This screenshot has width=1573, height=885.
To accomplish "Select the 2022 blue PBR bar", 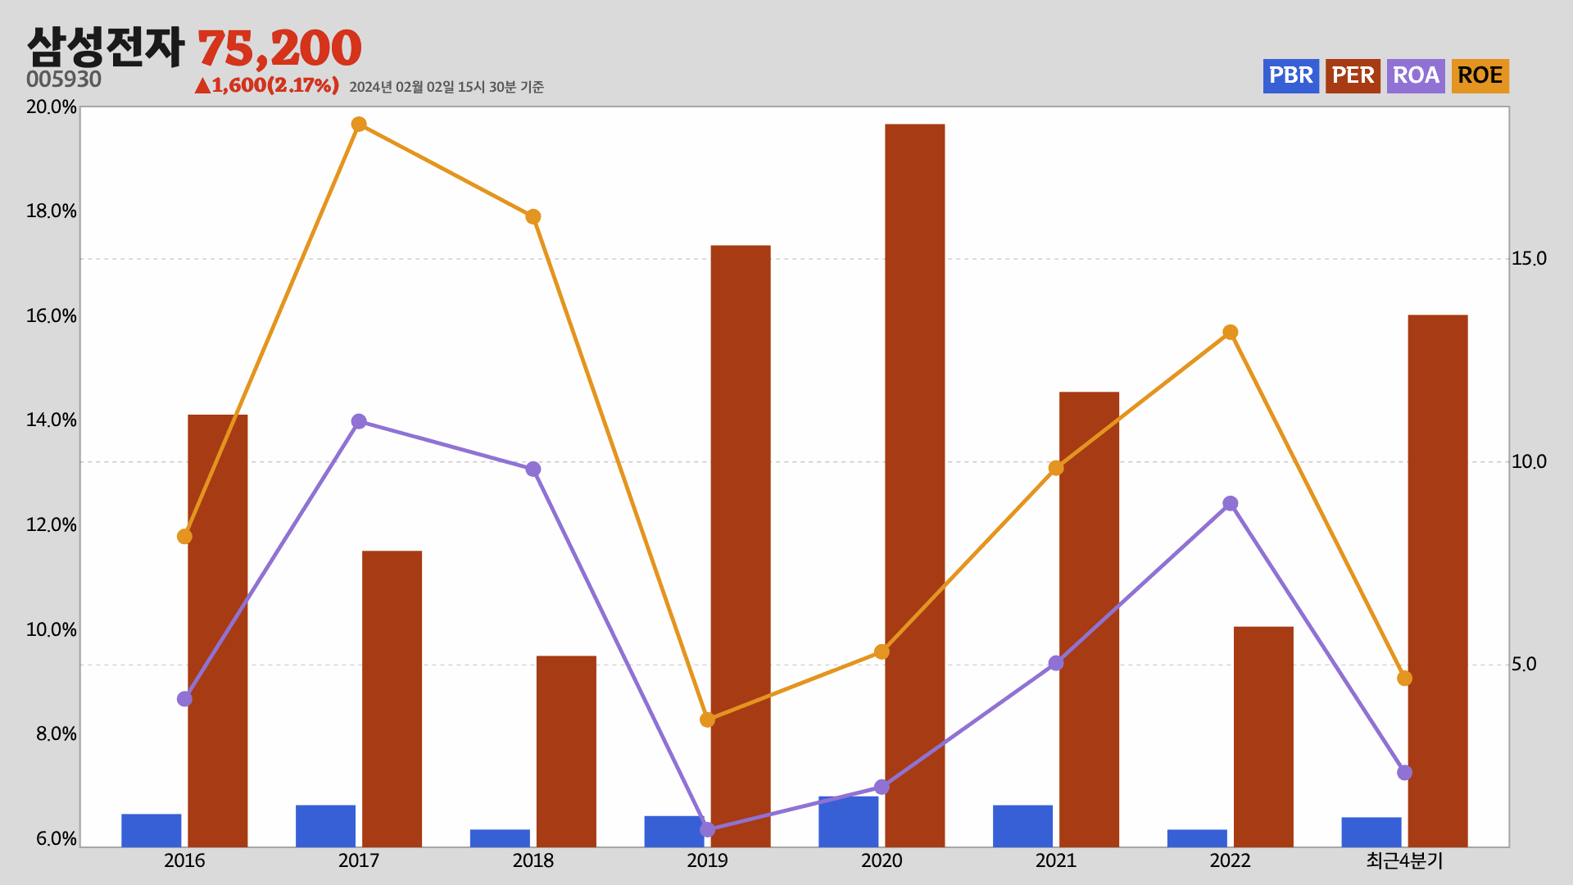I will pos(1197,838).
